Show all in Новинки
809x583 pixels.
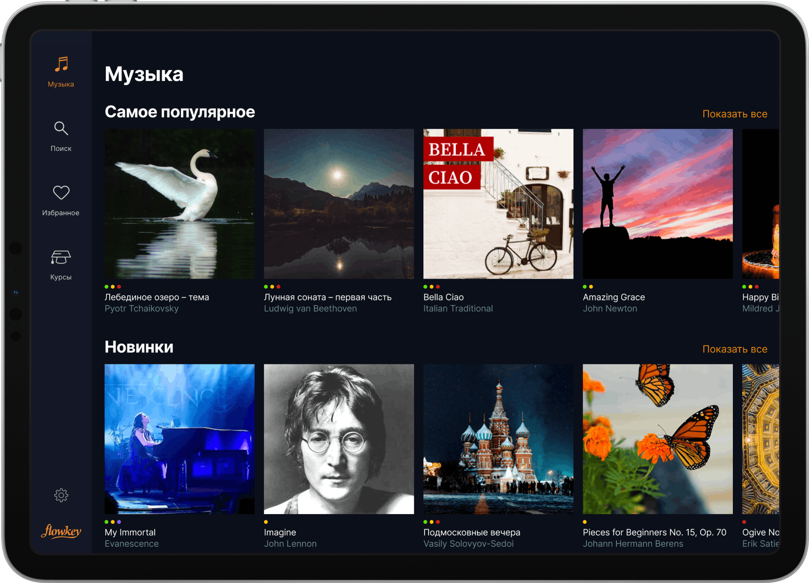pos(735,349)
